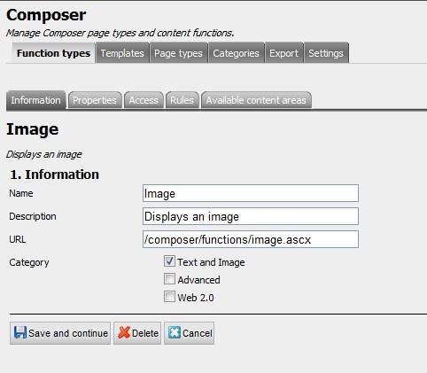
Task: Open the Page types tab
Action: click(178, 53)
